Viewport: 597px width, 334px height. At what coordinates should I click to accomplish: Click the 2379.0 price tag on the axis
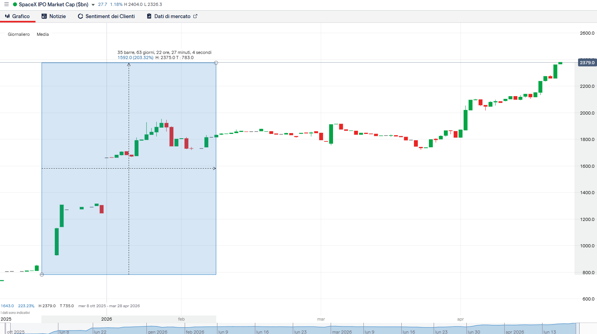coord(587,62)
